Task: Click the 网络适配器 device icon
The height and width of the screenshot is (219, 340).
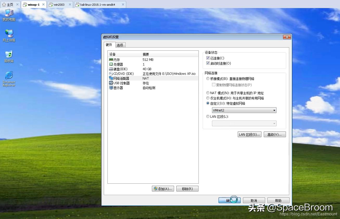Action: (111, 78)
